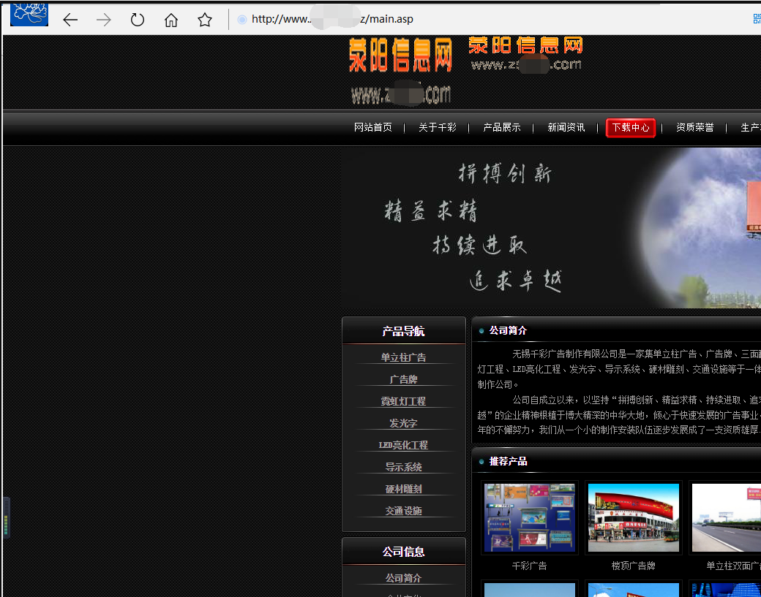Screen dimensions: 761x597
Task: Click the browser forward arrow
Action: click(104, 20)
